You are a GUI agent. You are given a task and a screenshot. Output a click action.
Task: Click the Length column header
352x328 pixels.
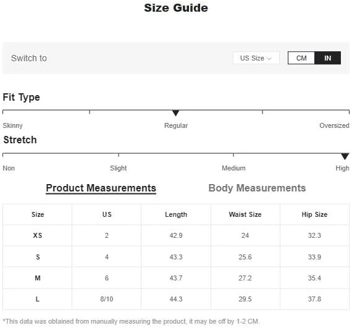tap(176, 214)
